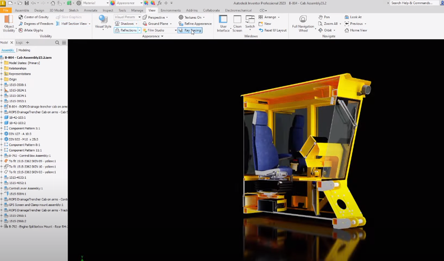Viewport: 444px width, 261px height.
Task: Click Switch windows icon
Action: click(250, 19)
